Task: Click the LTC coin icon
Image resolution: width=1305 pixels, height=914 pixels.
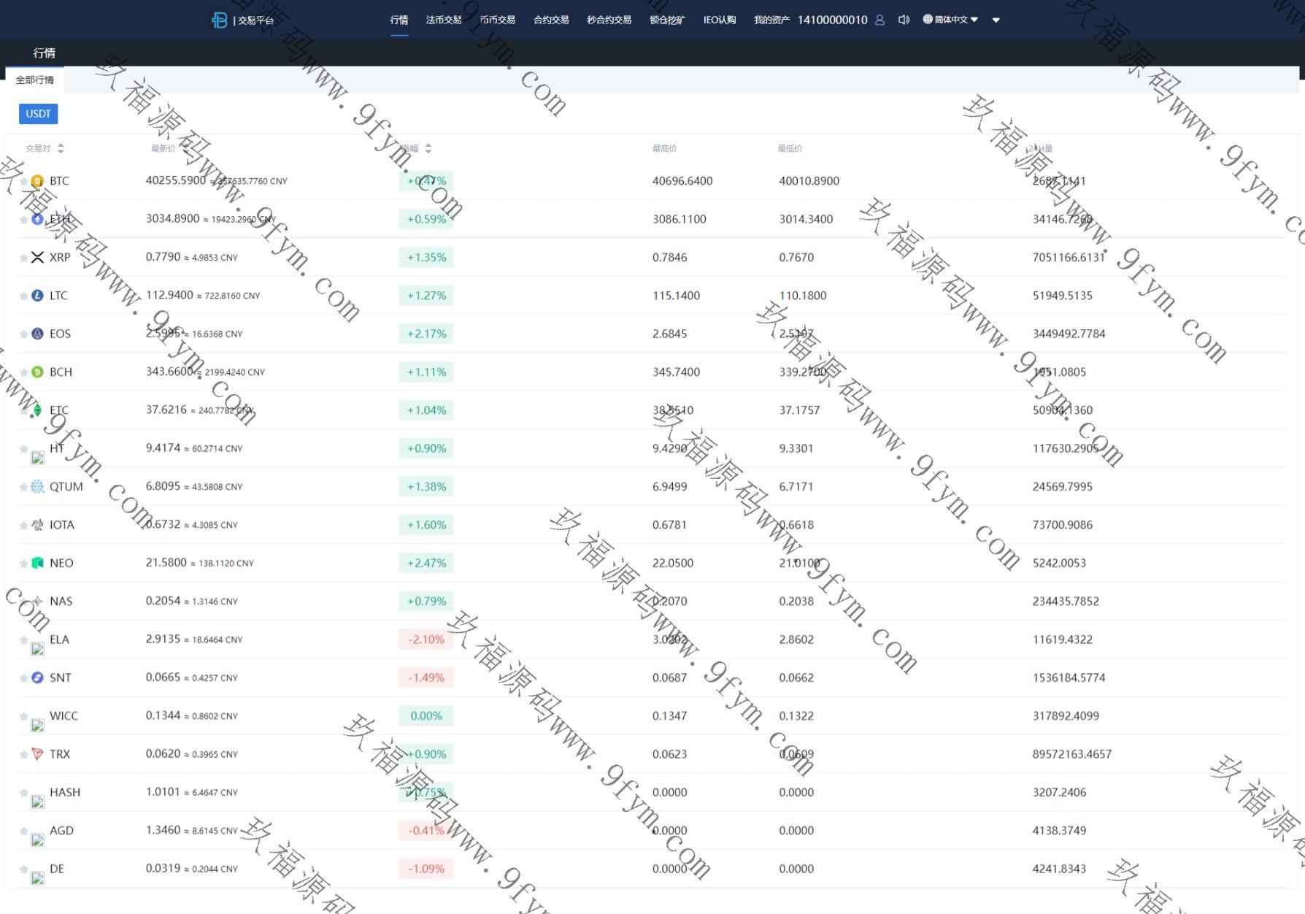Action: pos(37,296)
